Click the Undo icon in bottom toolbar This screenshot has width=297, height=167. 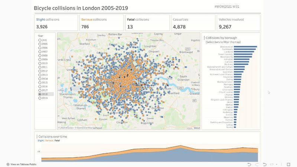(249, 164)
